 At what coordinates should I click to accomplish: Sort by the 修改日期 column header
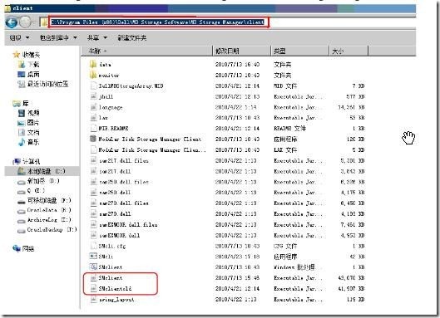241,51
